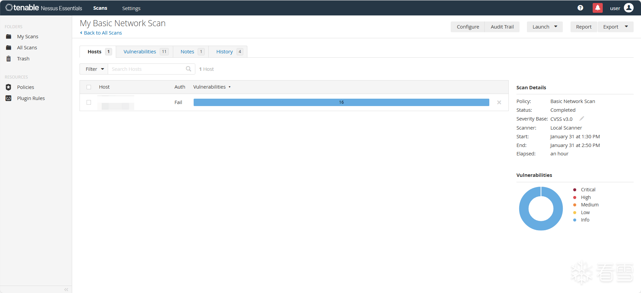Screen dimensions: 641x293
Task: Open the Plugin Rules icon
Action: tap(9, 98)
